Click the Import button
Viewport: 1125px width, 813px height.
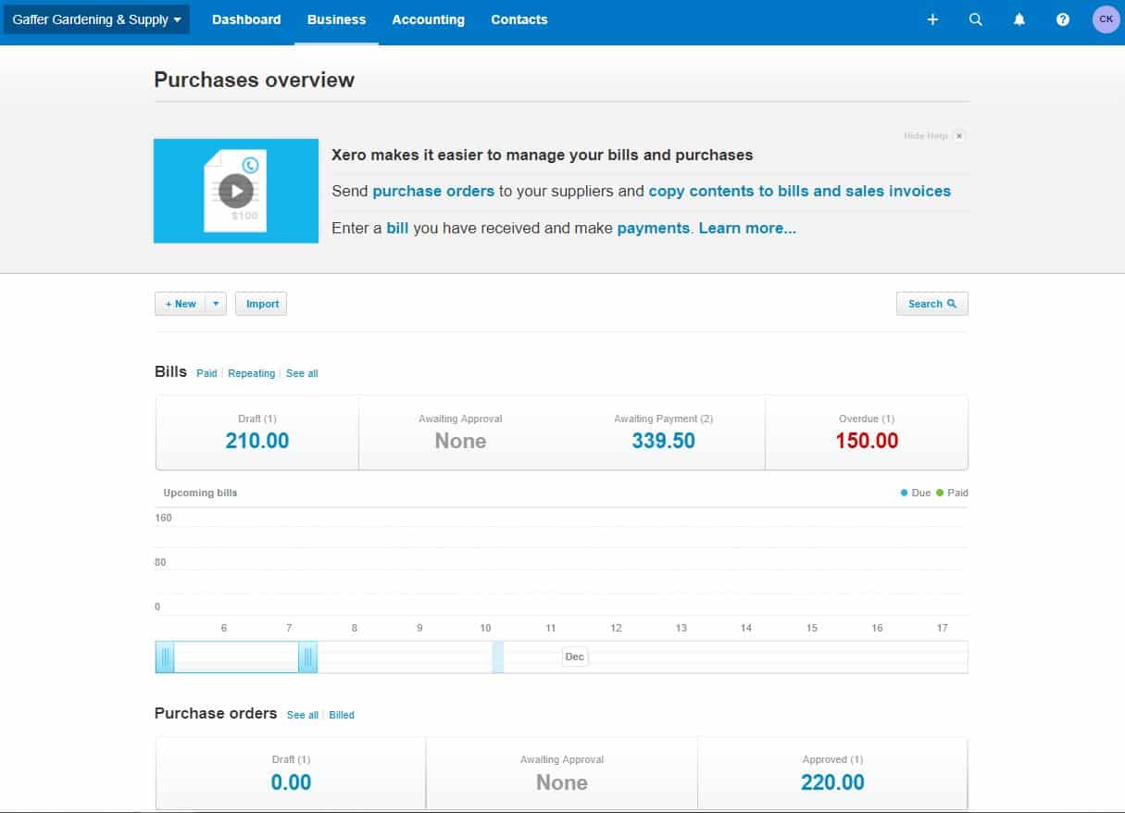[x=261, y=304]
